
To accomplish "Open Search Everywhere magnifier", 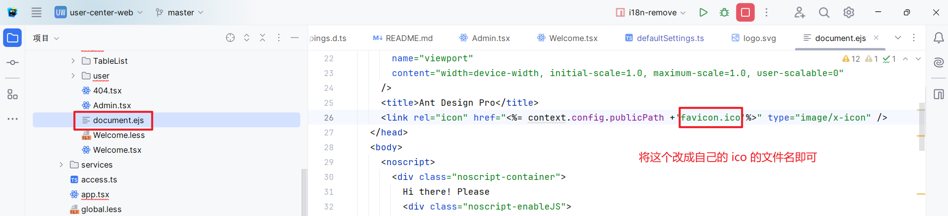I will pyautogui.click(x=824, y=12).
